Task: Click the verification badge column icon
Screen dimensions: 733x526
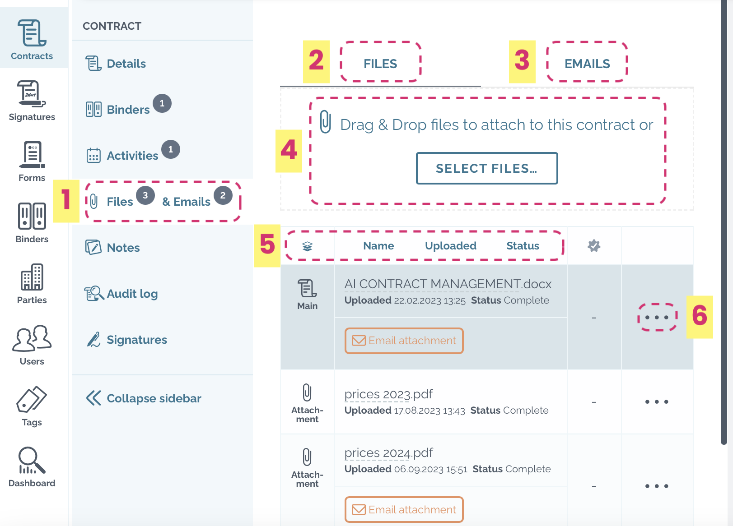Action: [x=594, y=246]
